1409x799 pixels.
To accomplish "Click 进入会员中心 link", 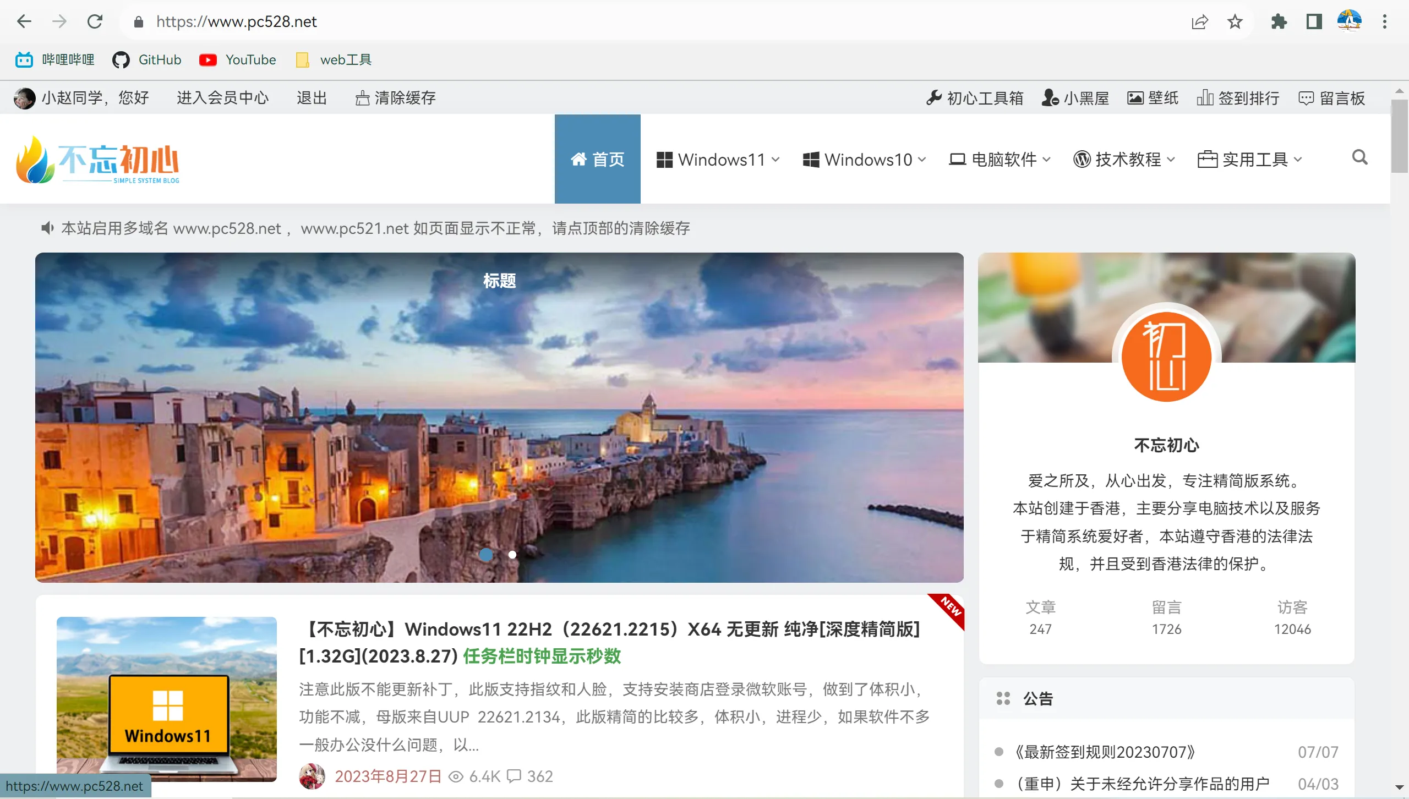I will (x=222, y=98).
